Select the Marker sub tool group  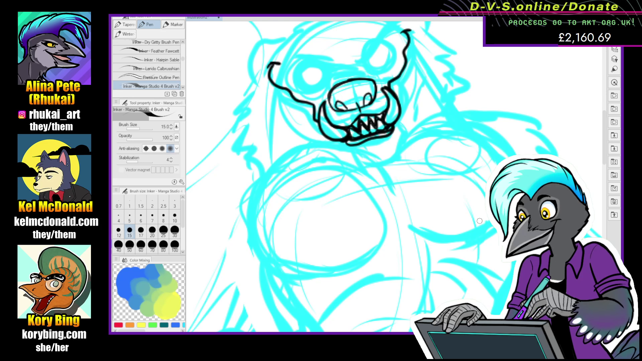pos(173,24)
